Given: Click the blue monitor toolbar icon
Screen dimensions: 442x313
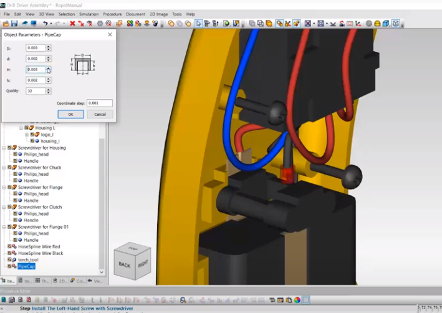Looking at the screenshot, I should tap(34, 24).
